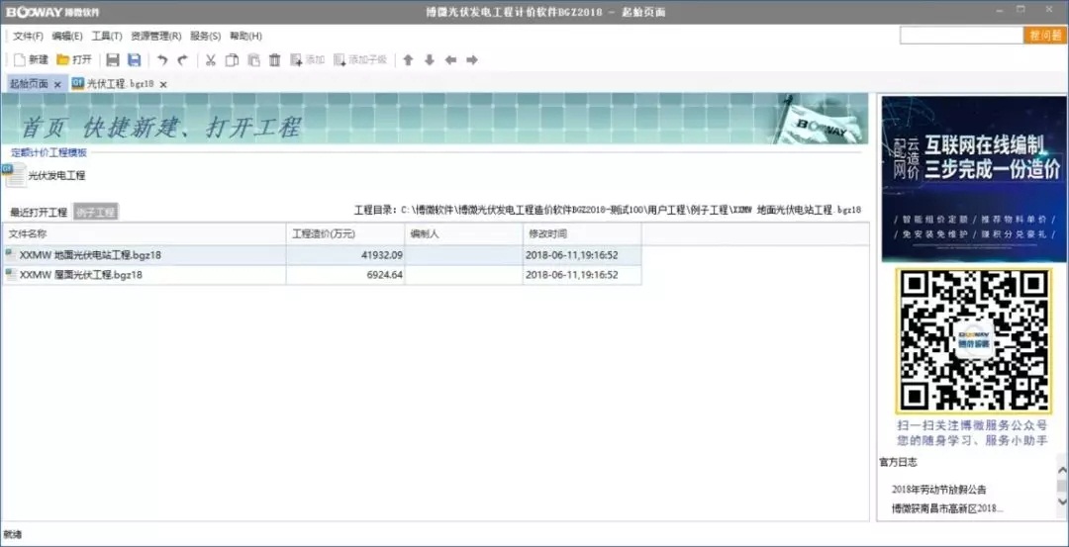Click the 打开 open folder toolbar button
The width and height of the screenshot is (1069, 547).
tap(73, 60)
